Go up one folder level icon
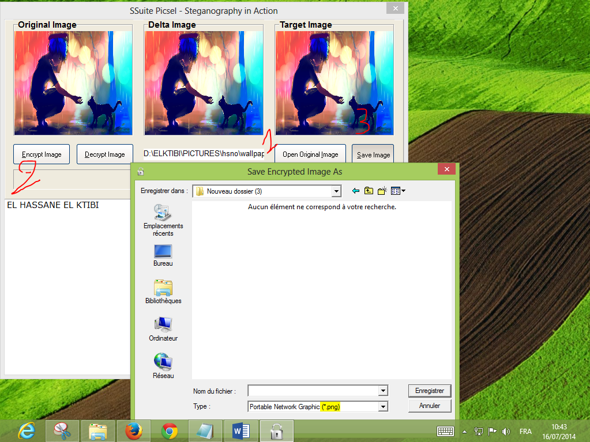 (369, 191)
